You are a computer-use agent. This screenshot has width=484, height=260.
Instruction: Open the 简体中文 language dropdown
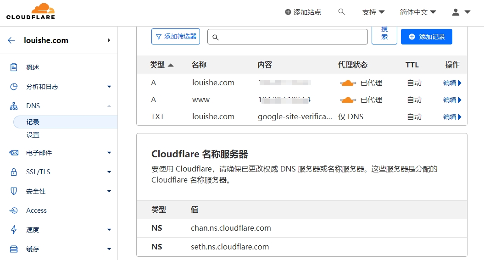pyautogui.click(x=418, y=12)
